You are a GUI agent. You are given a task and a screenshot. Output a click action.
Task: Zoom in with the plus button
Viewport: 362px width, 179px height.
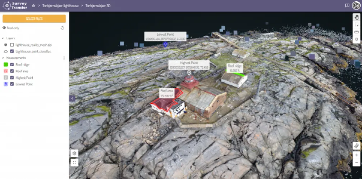pyautogui.click(x=357, y=155)
